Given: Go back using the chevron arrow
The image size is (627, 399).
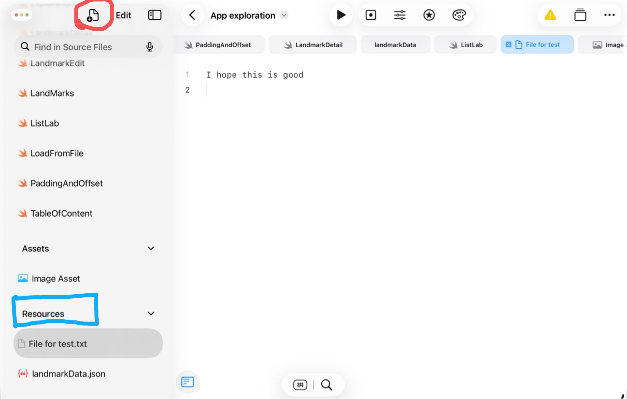Looking at the screenshot, I should [x=192, y=15].
